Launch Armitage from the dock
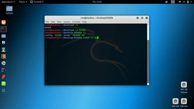 click(x=3, y=50)
